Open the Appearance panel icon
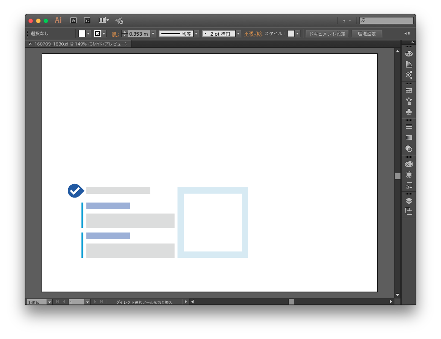 point(409,174)
